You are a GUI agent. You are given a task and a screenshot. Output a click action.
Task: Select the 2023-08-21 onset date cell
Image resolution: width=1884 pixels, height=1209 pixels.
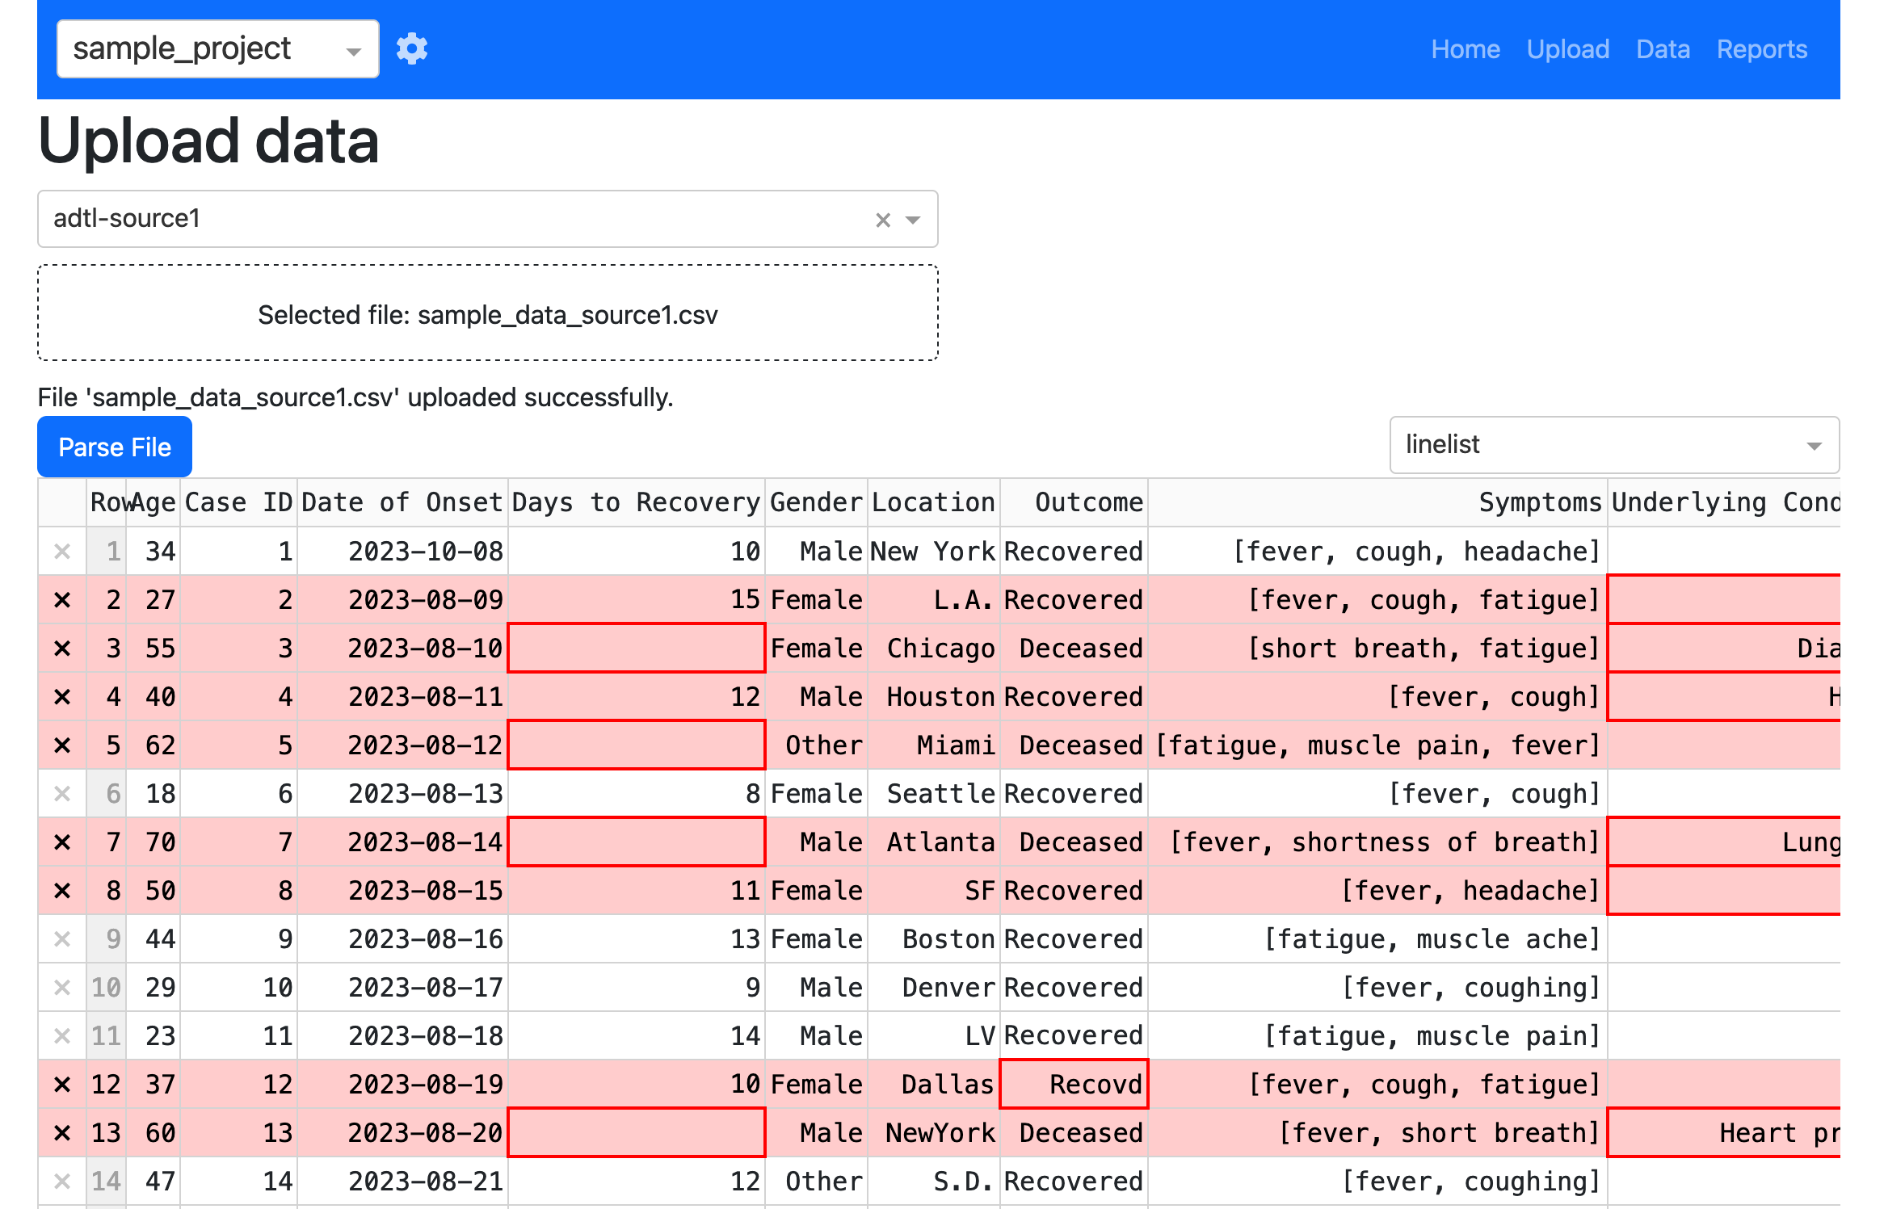402,1182
